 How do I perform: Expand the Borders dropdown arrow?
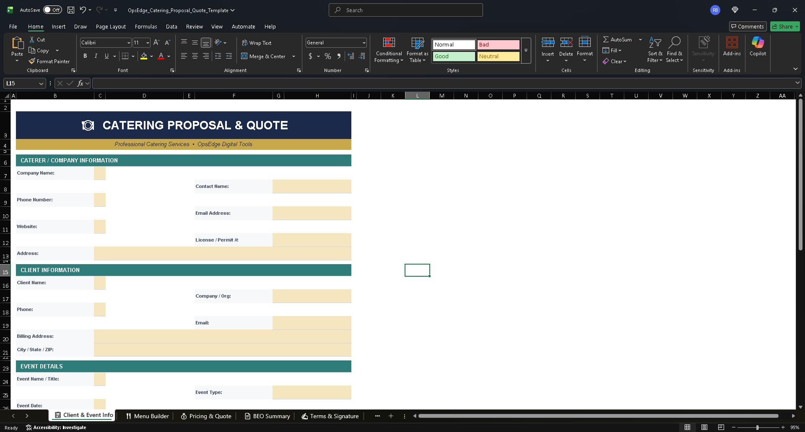click(x=133, y=56)
